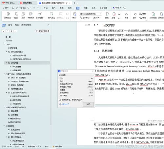Click the up chevron in outline pane
The image size is (164, 149).
(x=8, y=31)
